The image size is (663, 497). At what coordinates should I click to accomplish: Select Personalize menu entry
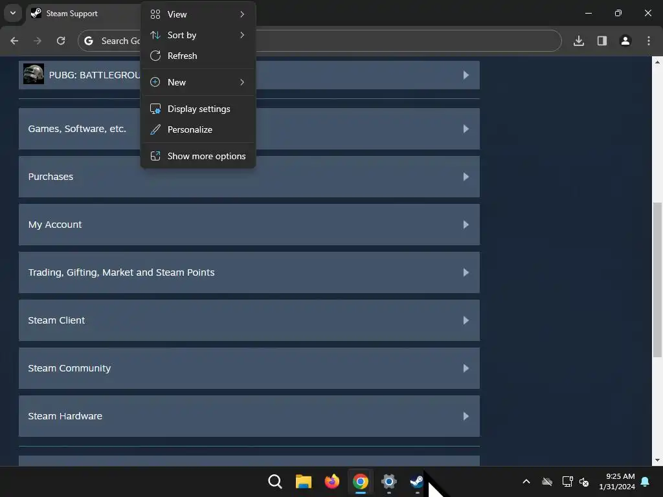198,129
